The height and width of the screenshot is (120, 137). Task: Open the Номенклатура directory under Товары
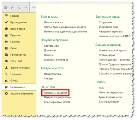click(x=52, y=74)
